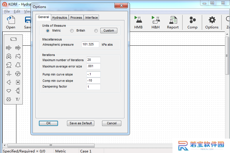Open the Edit menu
This screenshot has height=153, width=230.
coord(17,11)
